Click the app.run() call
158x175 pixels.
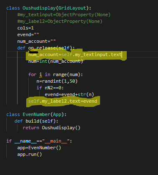pyautogui.click(x=30, y=154)
